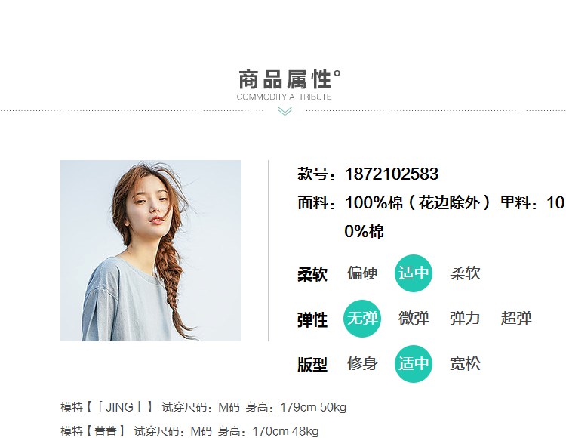Click the model JING size info line
The width and height of the screenshot is (566, 438).
pos(203,407)
